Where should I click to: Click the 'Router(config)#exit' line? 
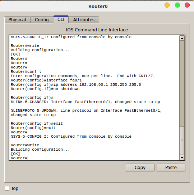click(33, 128)
